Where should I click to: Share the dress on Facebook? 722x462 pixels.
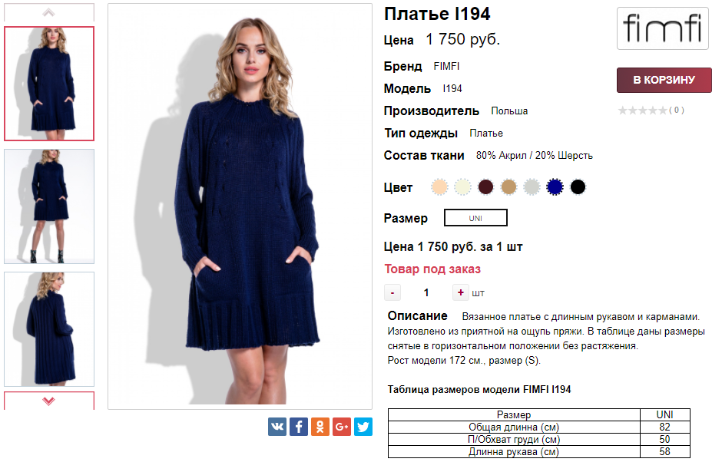point(298,427)
